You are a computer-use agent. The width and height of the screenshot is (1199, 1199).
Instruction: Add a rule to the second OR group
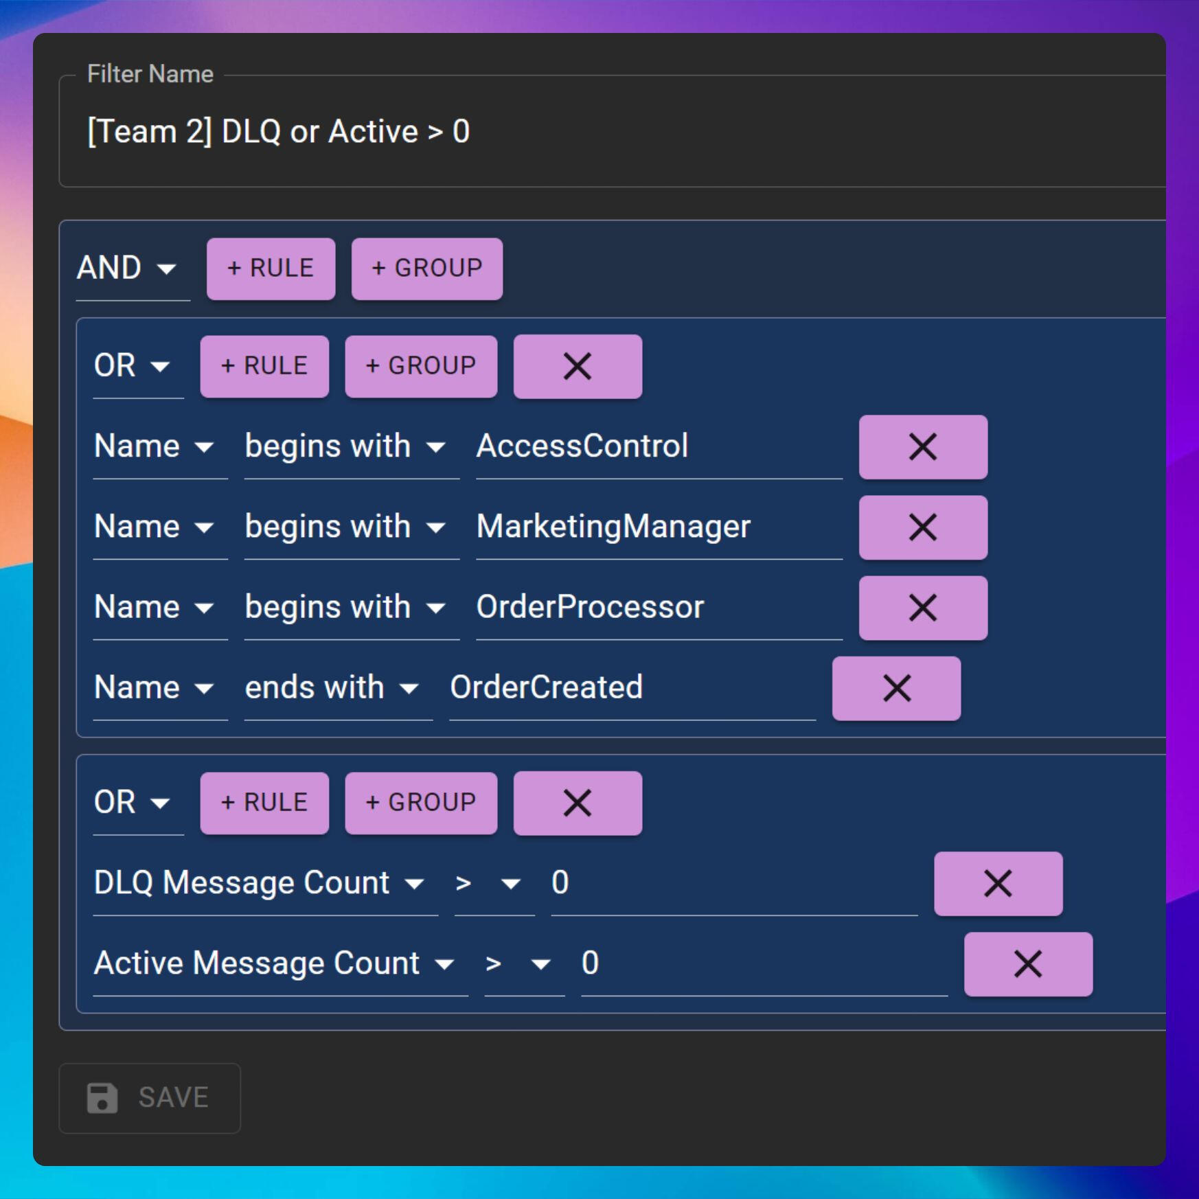[264, 803]
